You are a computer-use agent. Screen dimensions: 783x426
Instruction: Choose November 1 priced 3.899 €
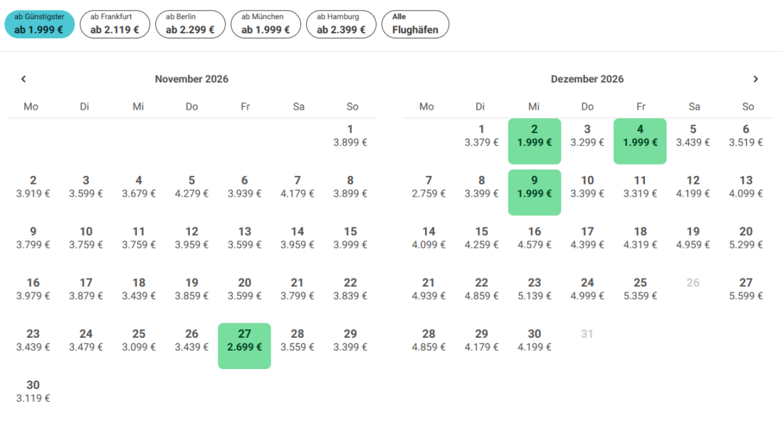tap(350, 136)
